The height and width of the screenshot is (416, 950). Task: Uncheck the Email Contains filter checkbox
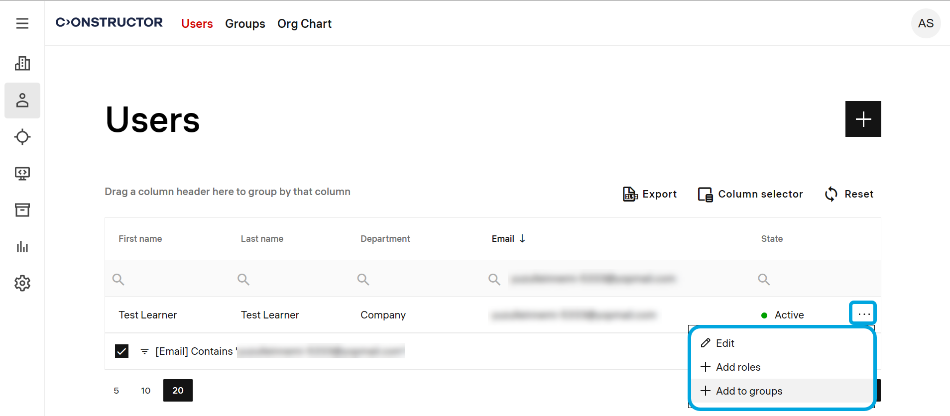121,351
